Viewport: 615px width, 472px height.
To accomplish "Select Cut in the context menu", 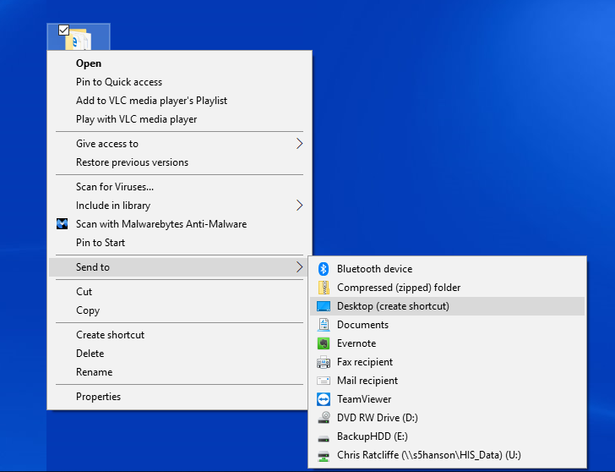I will (180, 291).
